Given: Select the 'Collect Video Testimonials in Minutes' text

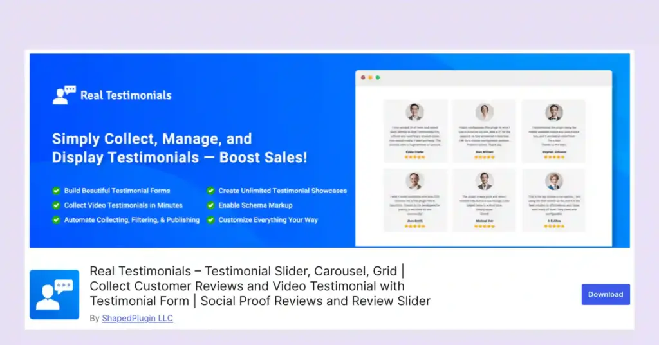Looking at the screenshot, I should point(123,205).
